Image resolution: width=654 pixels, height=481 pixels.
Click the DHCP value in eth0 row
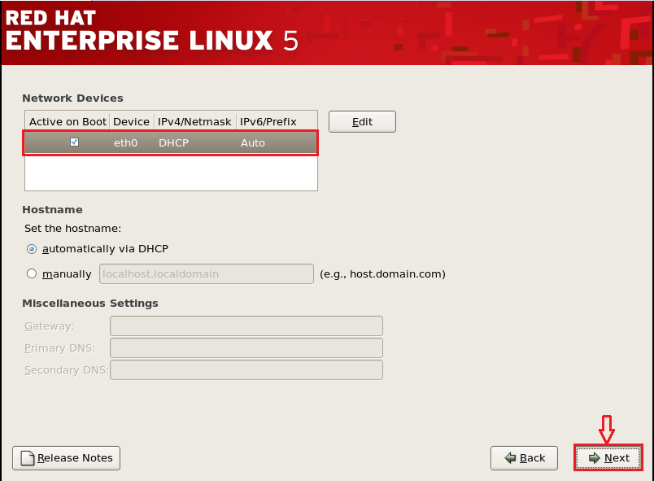point(172,142)
